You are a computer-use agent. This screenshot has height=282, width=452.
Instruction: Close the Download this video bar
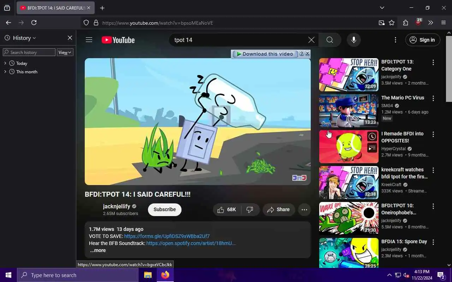point(307,54)
